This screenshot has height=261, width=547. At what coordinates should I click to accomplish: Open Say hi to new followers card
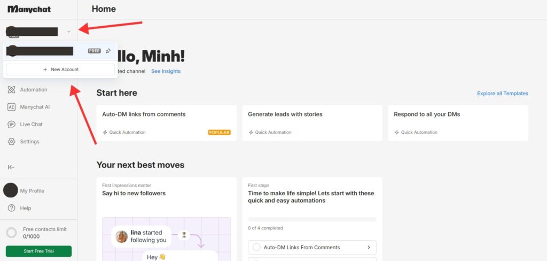(x=167, y=219)
